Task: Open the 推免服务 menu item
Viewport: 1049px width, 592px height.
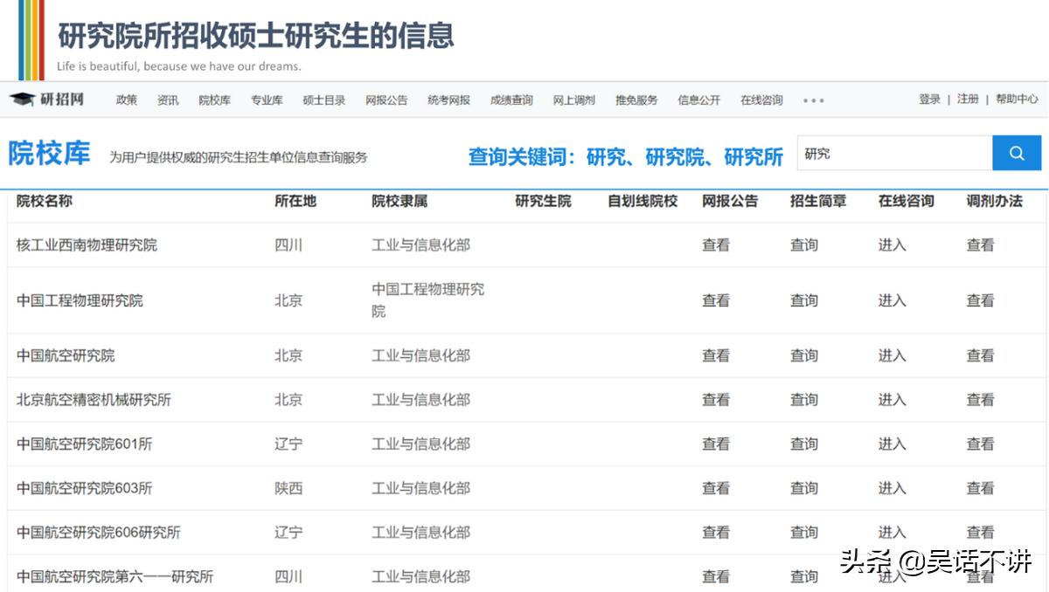Action: [636, 100]
